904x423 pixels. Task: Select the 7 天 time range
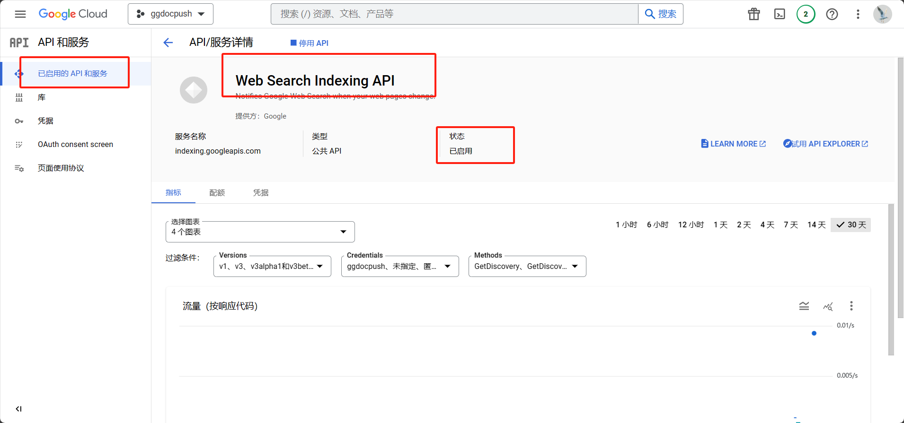coord(791,225)
